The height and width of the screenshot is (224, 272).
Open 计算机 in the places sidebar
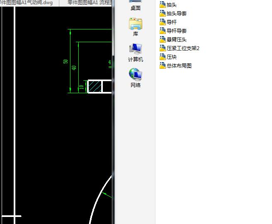point(136,53)
